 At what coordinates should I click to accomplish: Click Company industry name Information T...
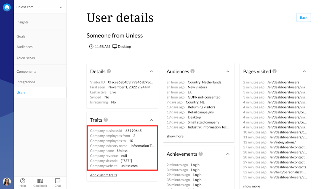tap(142, 146)
